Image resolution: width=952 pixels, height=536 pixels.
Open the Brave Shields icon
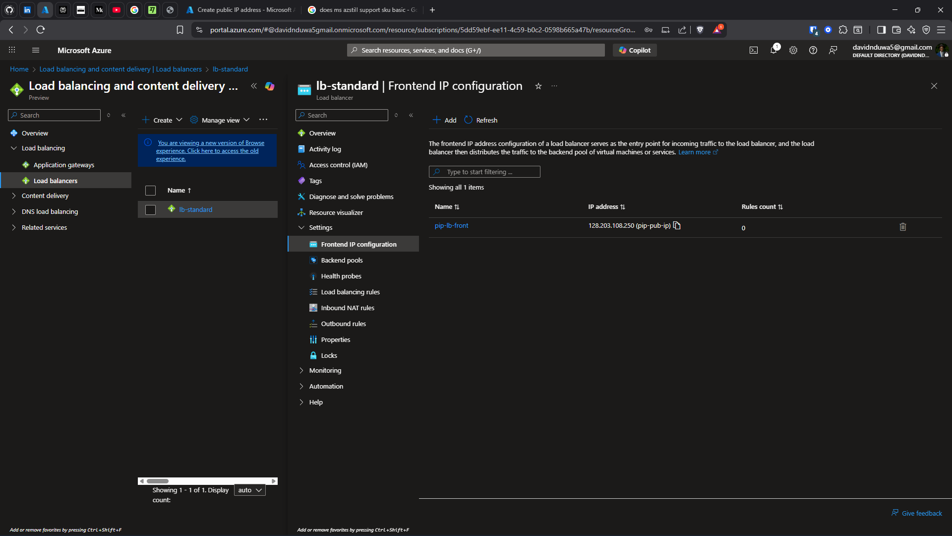click(x=700, y=30)
